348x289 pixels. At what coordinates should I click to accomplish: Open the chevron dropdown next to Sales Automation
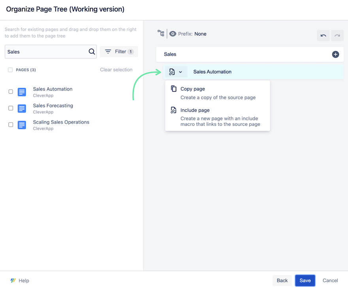point(180,71)
